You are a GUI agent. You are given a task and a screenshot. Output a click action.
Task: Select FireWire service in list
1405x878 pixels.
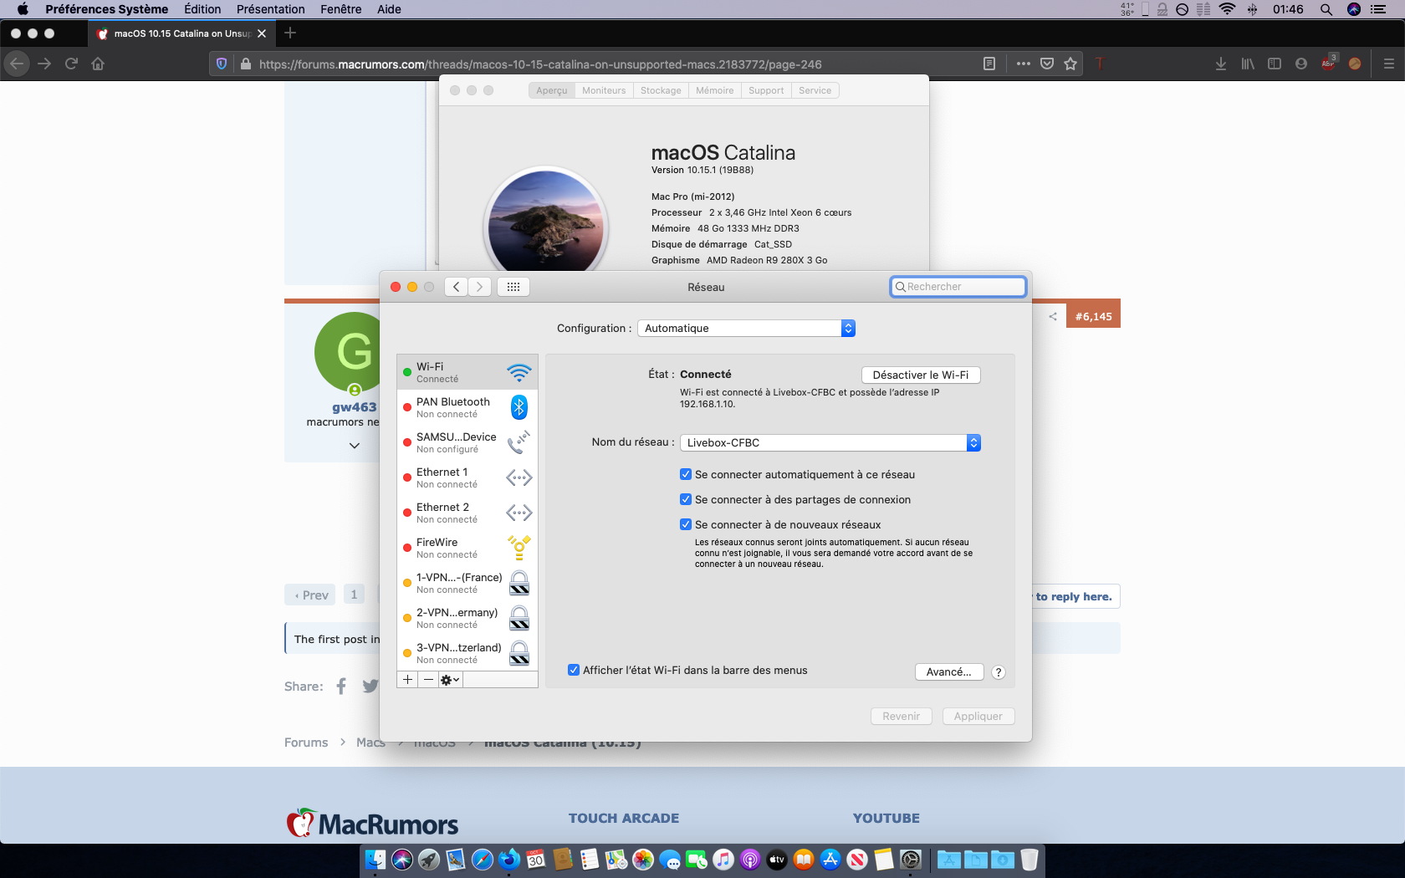467,548
